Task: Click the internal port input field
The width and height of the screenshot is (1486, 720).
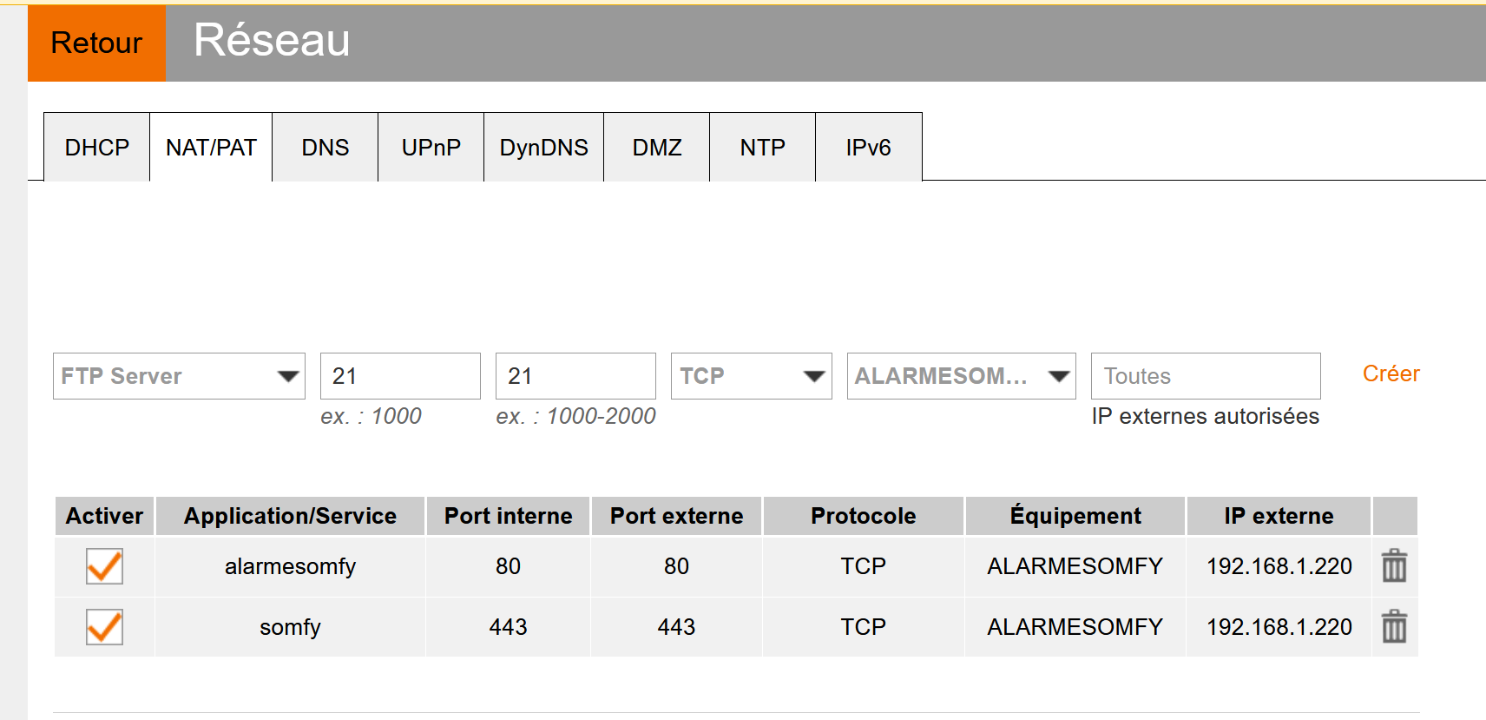Action: (400, 376)
